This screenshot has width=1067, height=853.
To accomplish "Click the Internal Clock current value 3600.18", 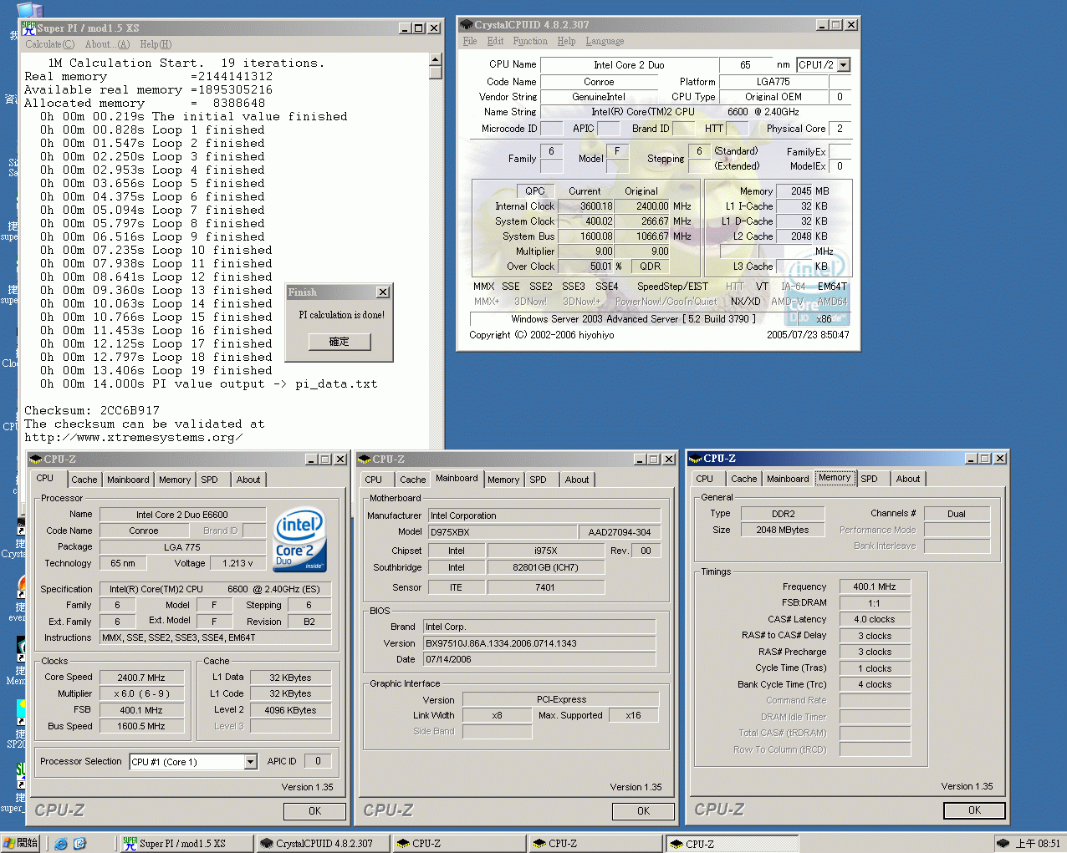I will [586, 206].
